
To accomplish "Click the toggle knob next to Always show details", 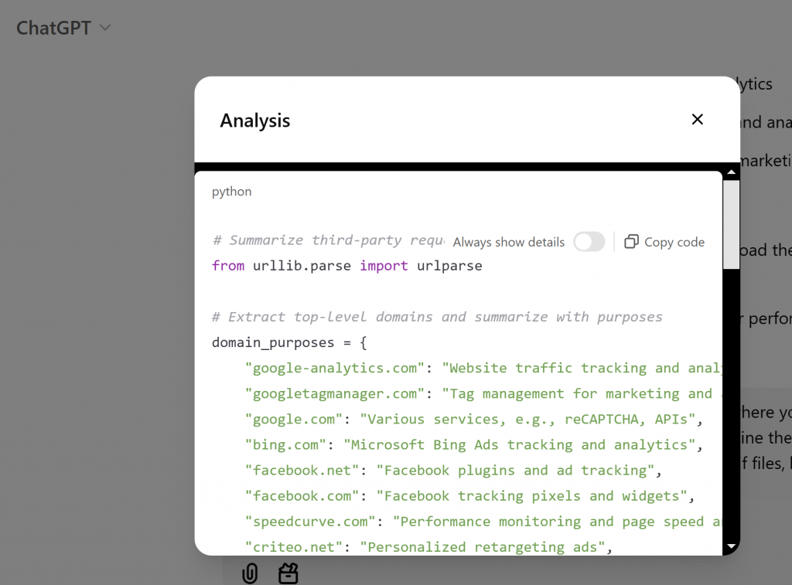I will pos(583,242).
